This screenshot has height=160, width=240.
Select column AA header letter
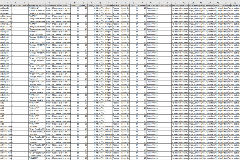click(x=184, y=3)
